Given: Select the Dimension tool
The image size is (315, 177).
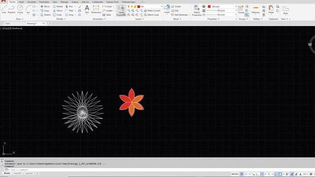Looking at the screenshot, I should click(96, 9).
